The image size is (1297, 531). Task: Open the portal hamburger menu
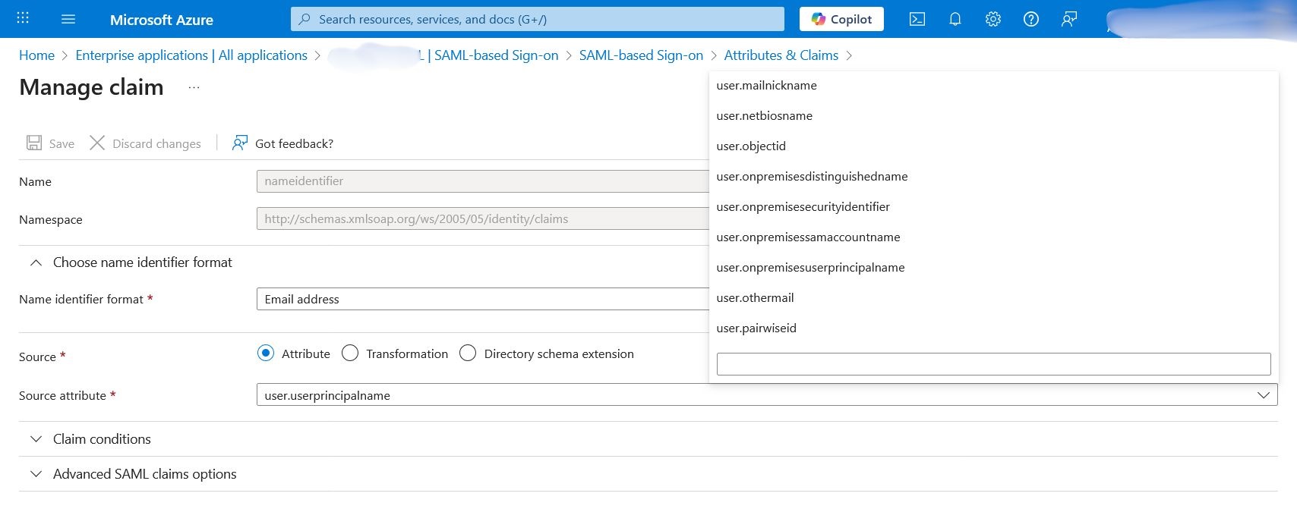(x=68, y=19)
